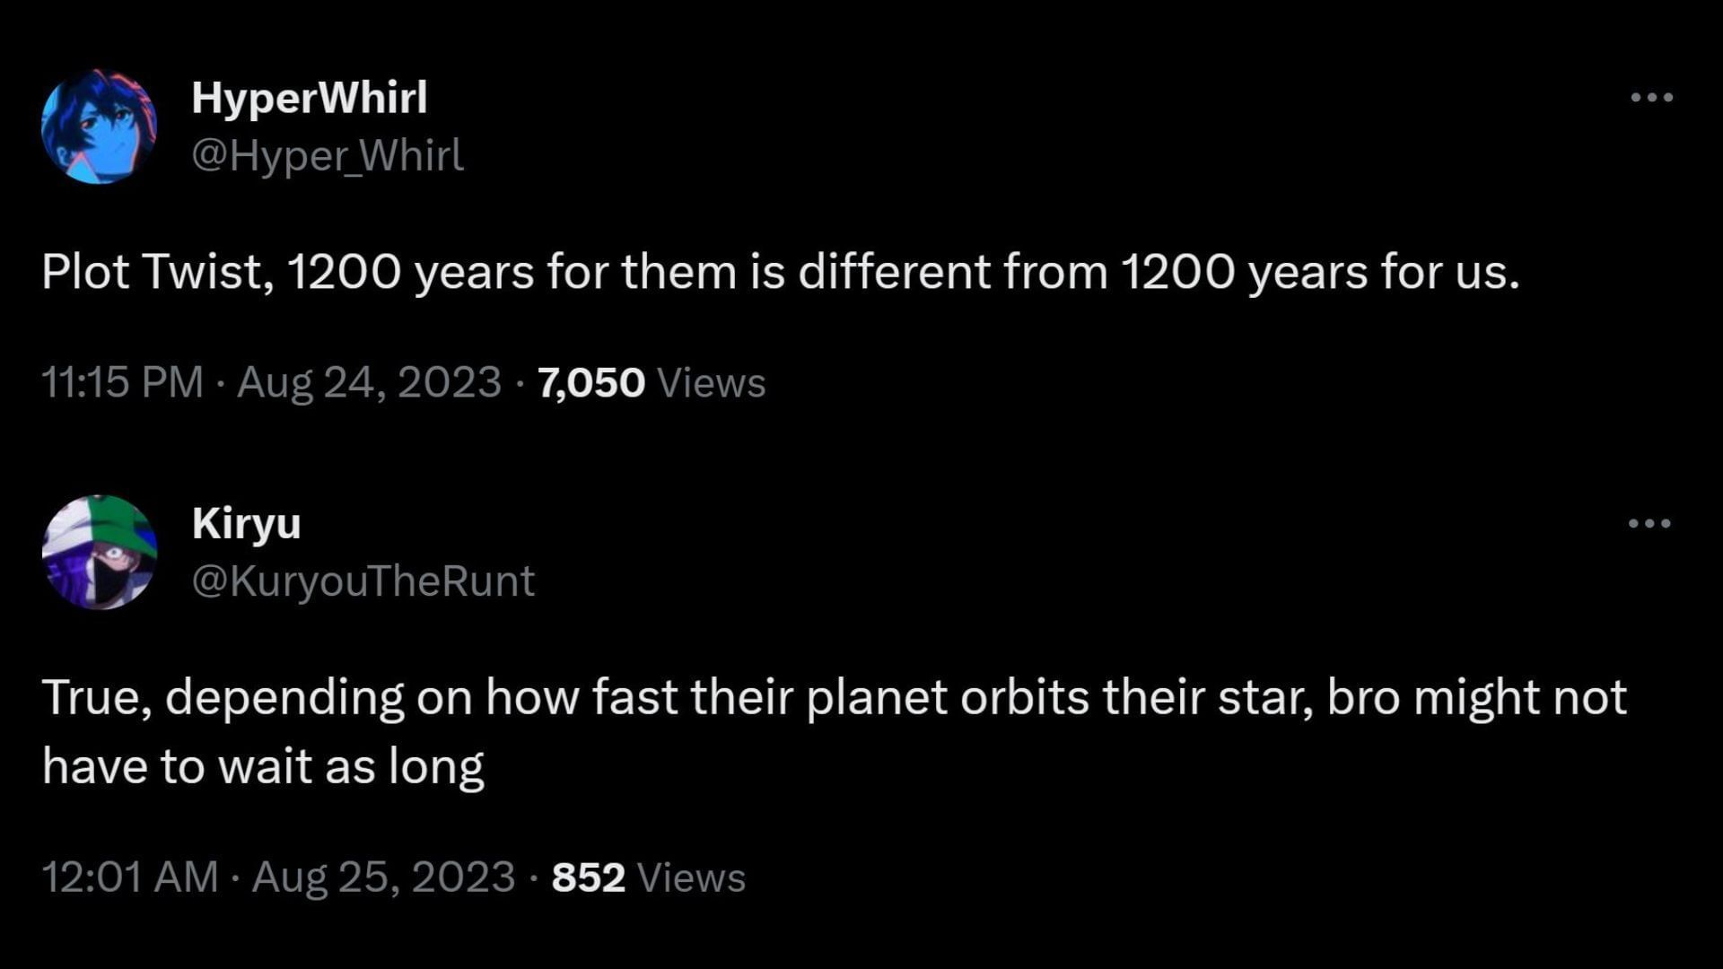Click the 7,050 view count number
The height and width of the screenshot is (969, 1723).
click(591, 383)
